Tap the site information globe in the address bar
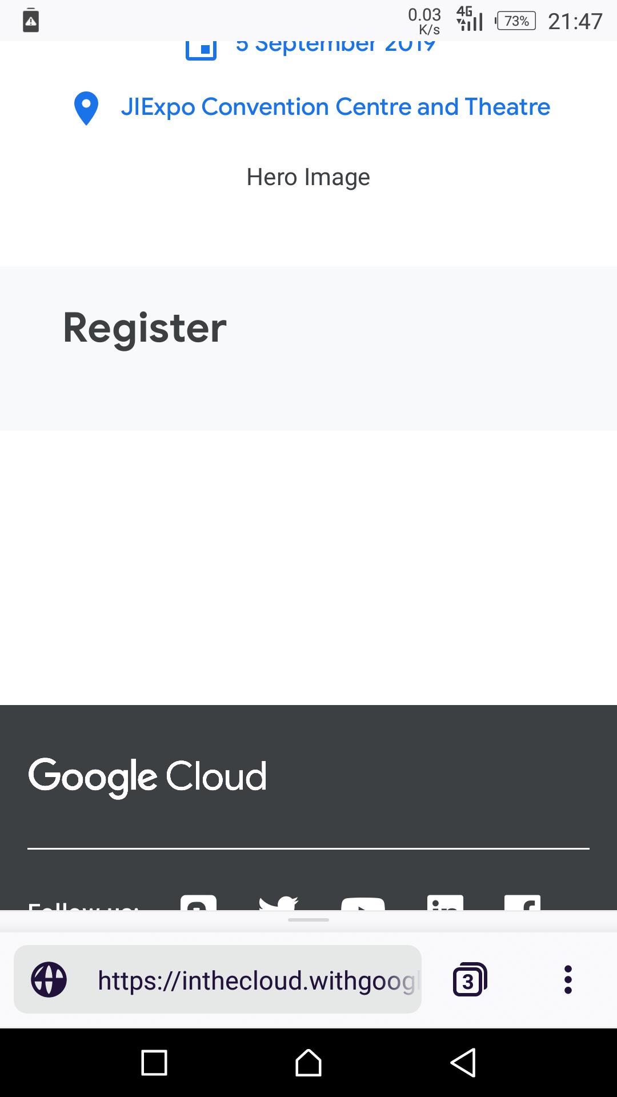 [x=49, y=979]
